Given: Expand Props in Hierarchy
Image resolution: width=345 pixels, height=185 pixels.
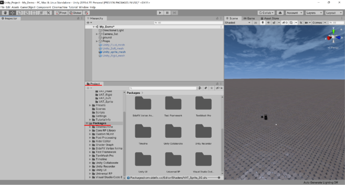Looking at the screenshot, I should [x=97, y=41].
